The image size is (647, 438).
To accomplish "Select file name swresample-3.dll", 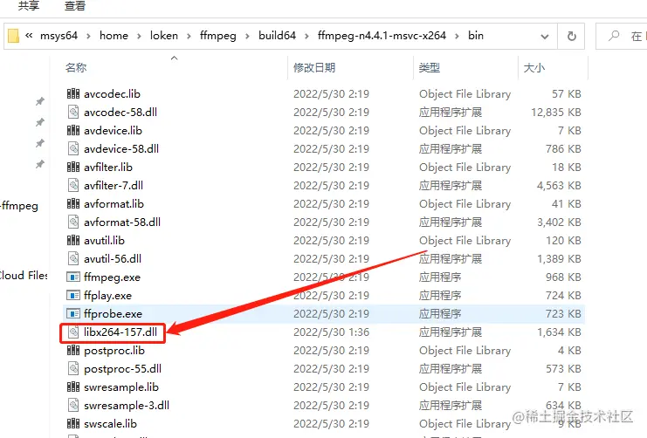I will click(x=127, y=406).
